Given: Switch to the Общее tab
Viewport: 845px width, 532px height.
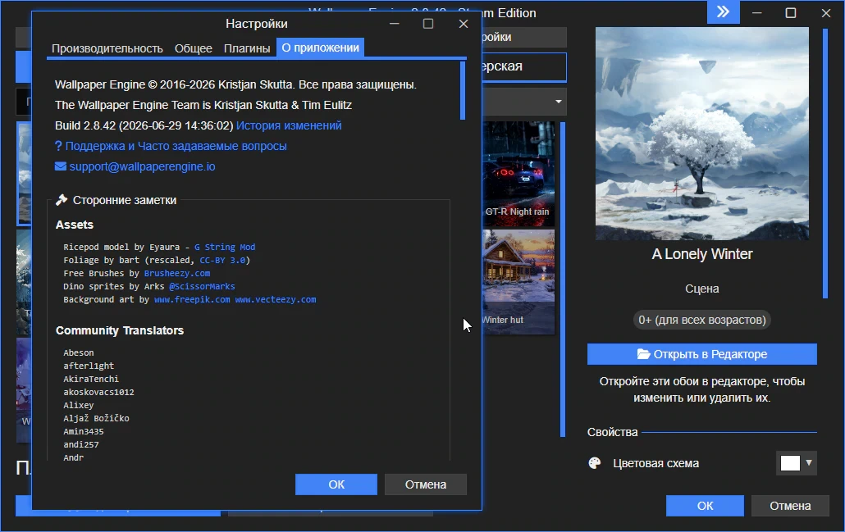Looking at the screenshot, I should pyautogui.click(x=194, y=48).
